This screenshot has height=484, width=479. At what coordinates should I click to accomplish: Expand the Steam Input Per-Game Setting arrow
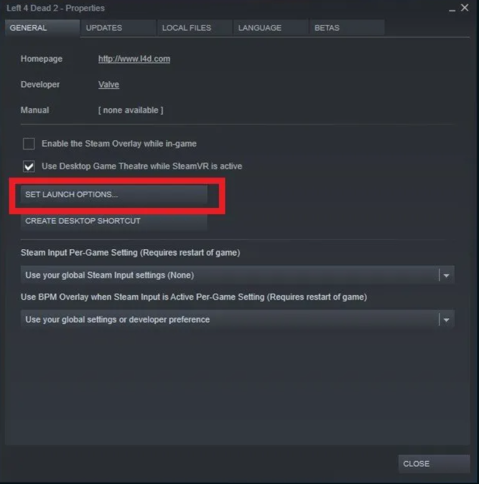pyautogui.click(x=446, y=275)
